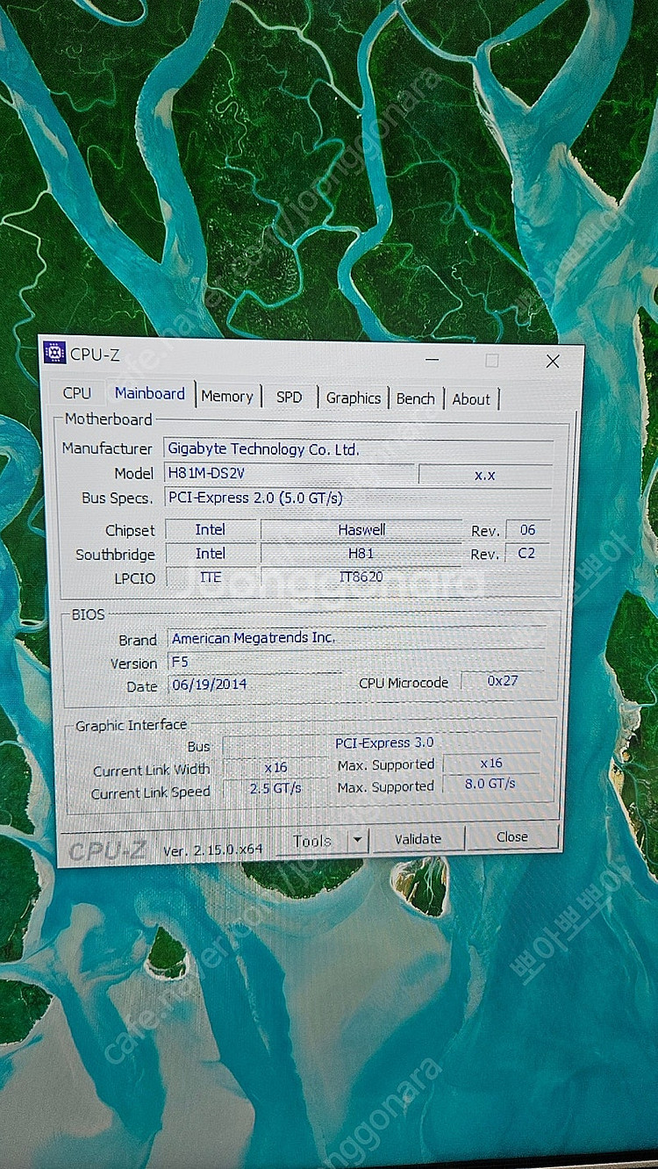Click the CPU-Z logo in footer
This screenshot has width=658, height=1169.
107,850
